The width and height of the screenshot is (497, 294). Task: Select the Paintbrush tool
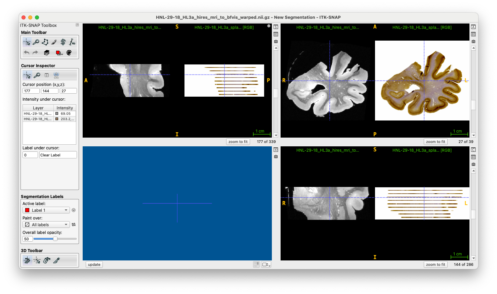click(54, 42)
